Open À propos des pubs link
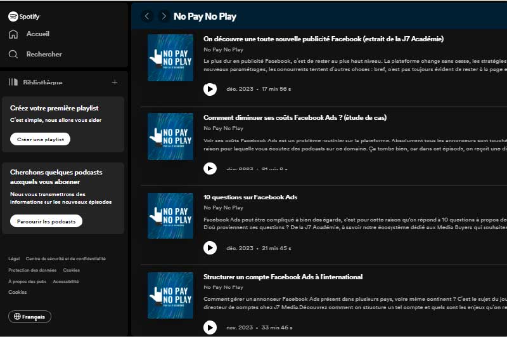Viewport: 507px width, 337px height. [x=27, y=281]
